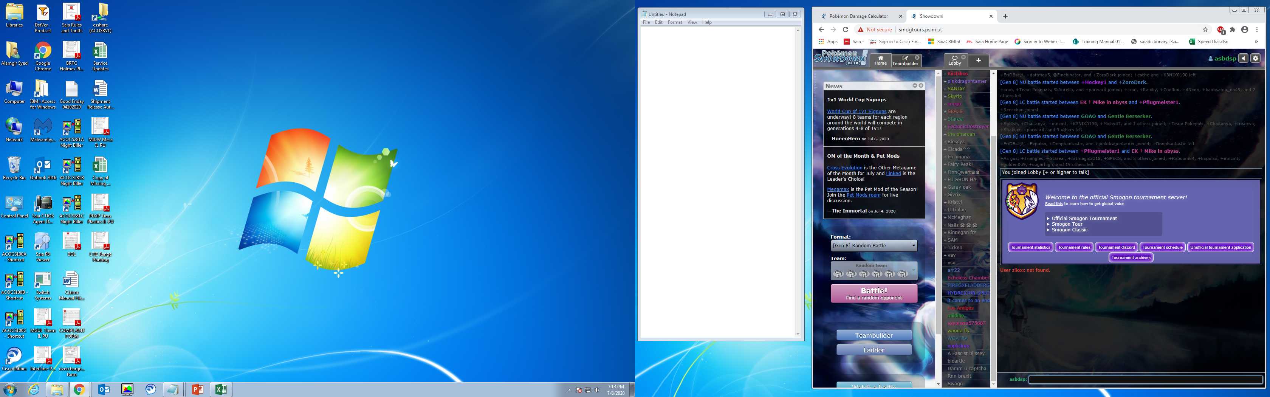1270x397 pixels.
Task: Click the plus icon to join a room
Action: pos(978,60)
